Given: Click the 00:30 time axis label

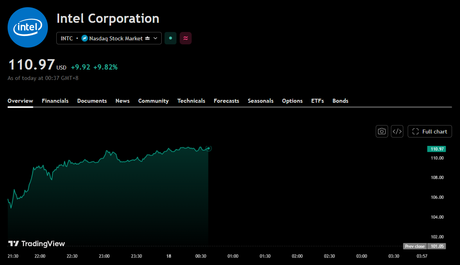Looking at the screenshot, I should coord(201,256).
